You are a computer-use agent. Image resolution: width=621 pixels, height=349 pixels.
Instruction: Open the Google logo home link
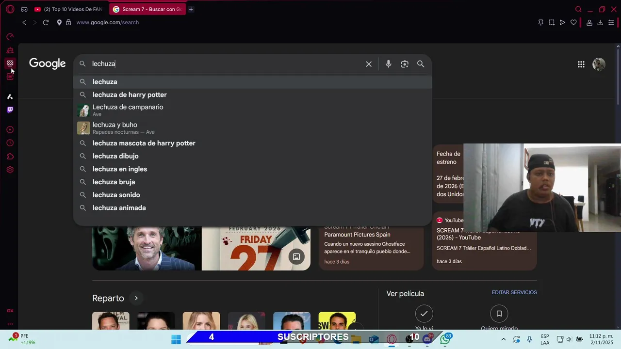pyautogui.click(x=47, y=64)
